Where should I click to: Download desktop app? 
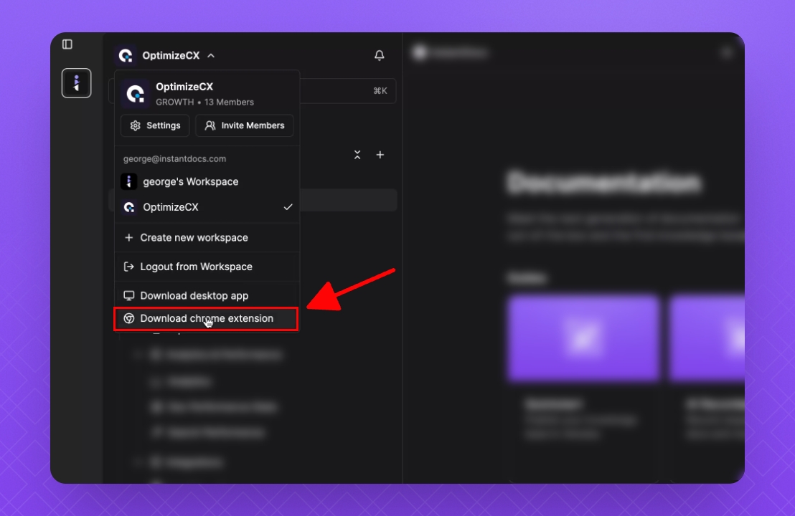[x=207, y=296]
